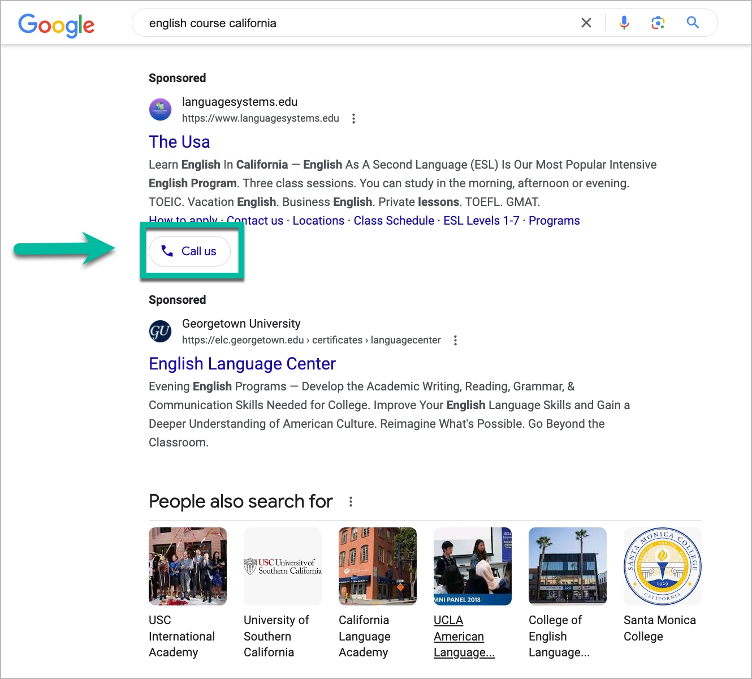Click the Google logo
Viewport: 752px width, 679px height.
56,25
